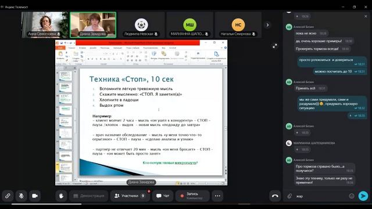Click the chat message "пока не ясно"
The image size is (372, 209).
311,34
